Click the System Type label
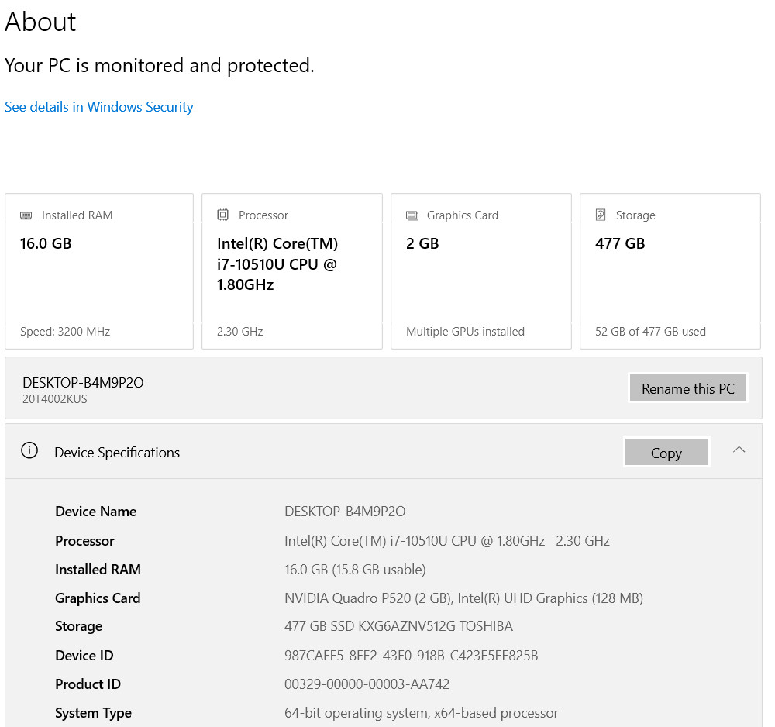 pyautogui.click(x=94, y=714)
